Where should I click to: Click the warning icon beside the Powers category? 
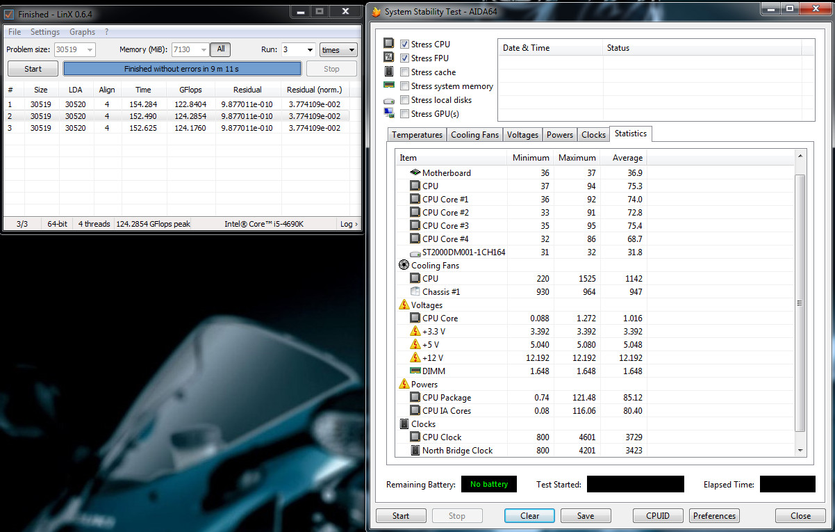pos(404,384)
